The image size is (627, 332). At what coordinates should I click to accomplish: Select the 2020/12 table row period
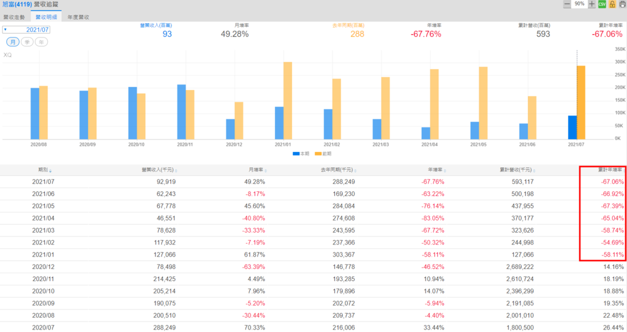[x=43, y=267]
